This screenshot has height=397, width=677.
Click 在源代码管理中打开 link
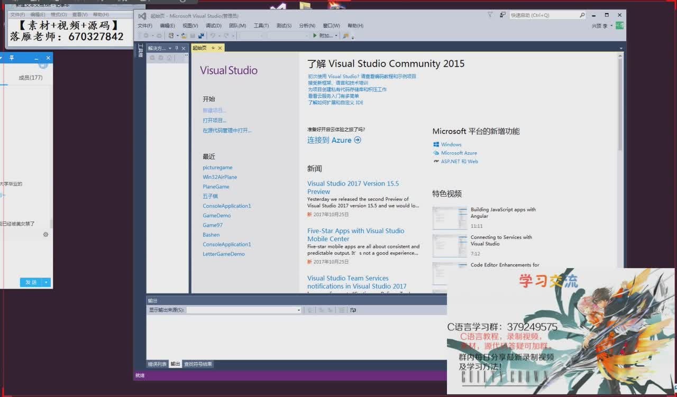coord(227,131)
